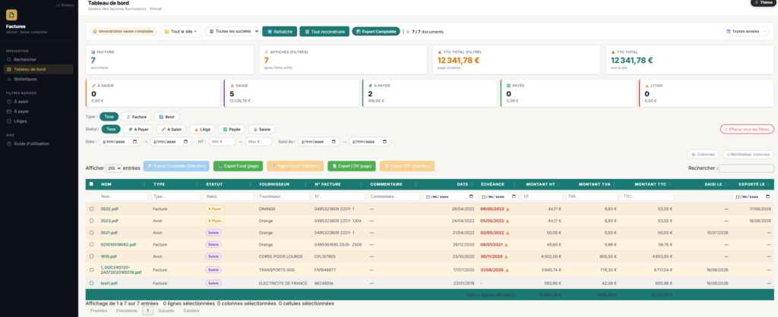
Task: Check the row checkbox for 3521.pdf
Action: pos(91,232)
